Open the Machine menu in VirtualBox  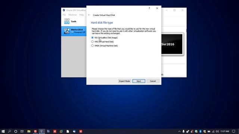[x=72, y=15]
